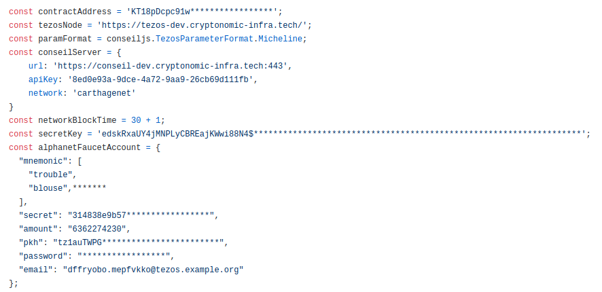Viewport: 602px width, 292px height.
Task: Click the number 30 in networkBlockTime
Action: [x=136, y=120]
